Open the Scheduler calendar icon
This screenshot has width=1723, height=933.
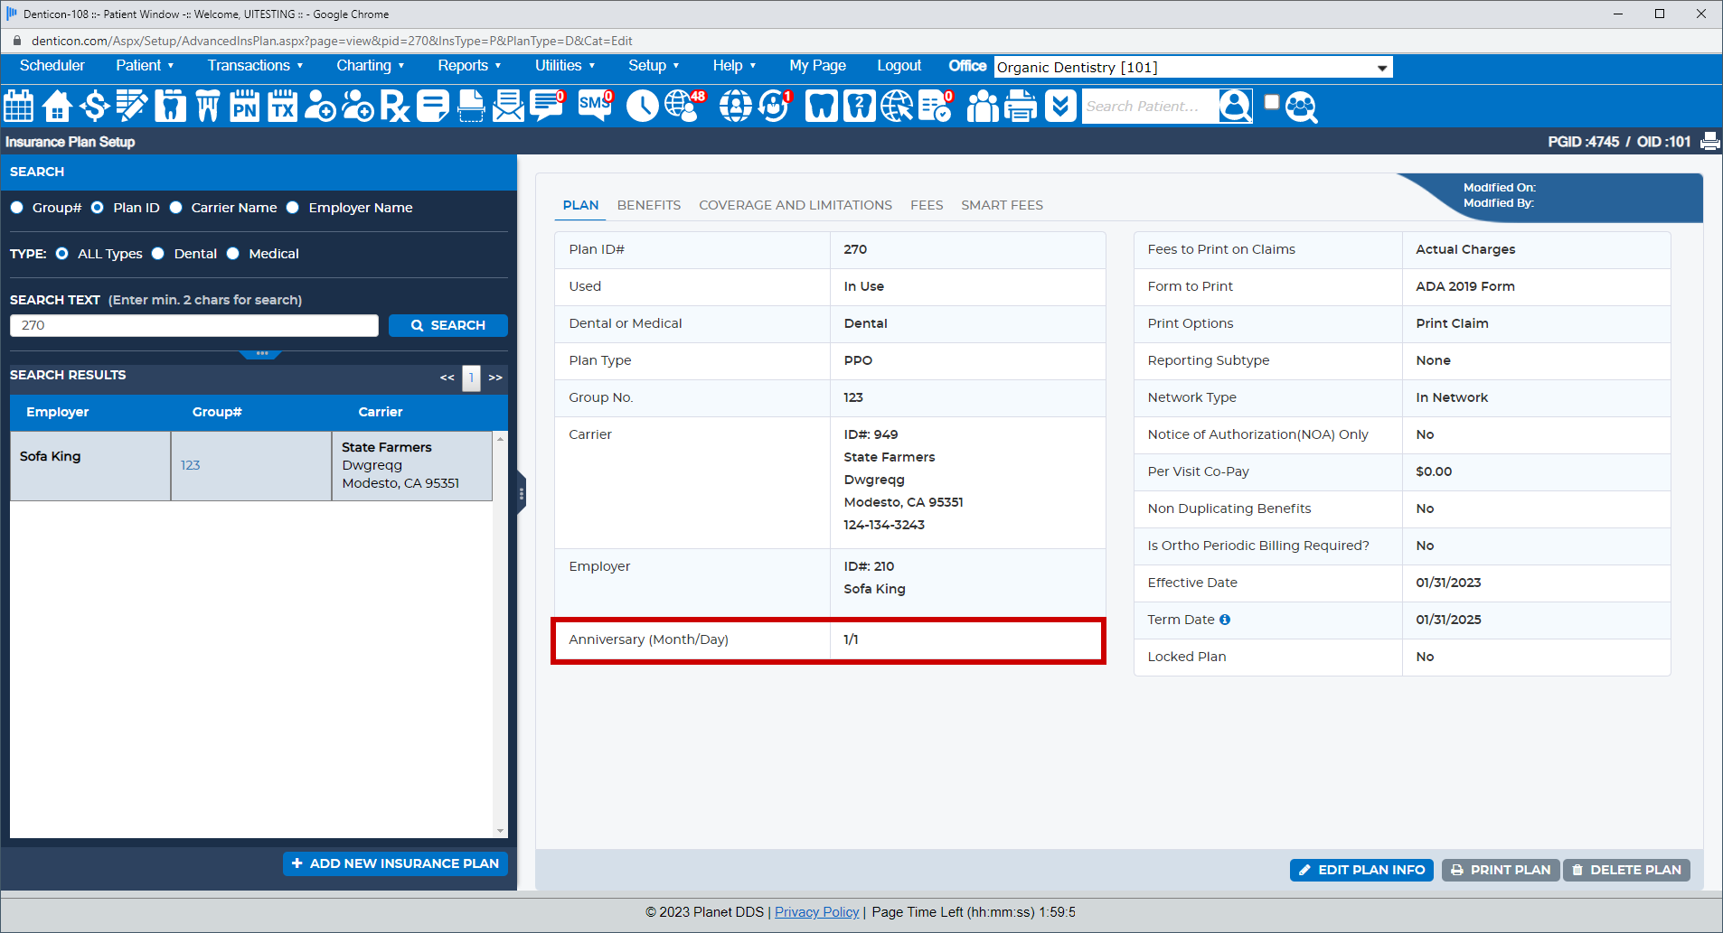[x=18, y=107]
